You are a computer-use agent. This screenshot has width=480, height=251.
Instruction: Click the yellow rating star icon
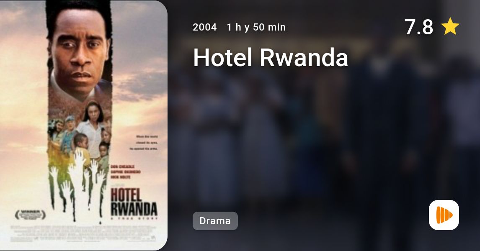click(450, 27)
